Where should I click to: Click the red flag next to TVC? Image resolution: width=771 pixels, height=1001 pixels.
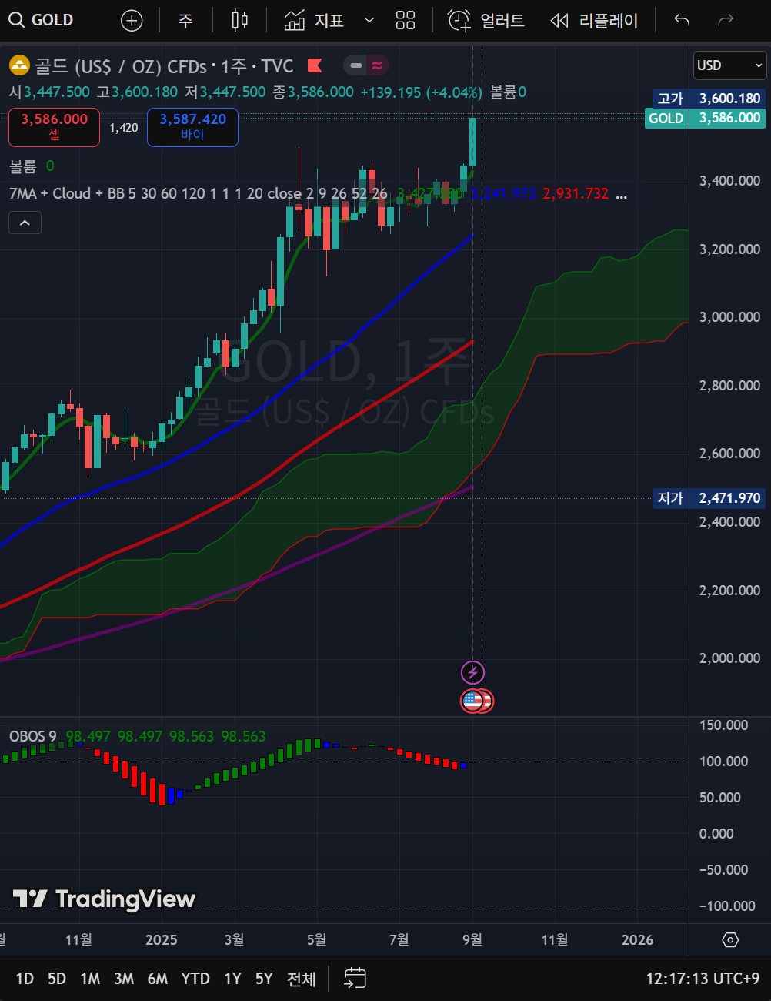click(x=314, y=66)
